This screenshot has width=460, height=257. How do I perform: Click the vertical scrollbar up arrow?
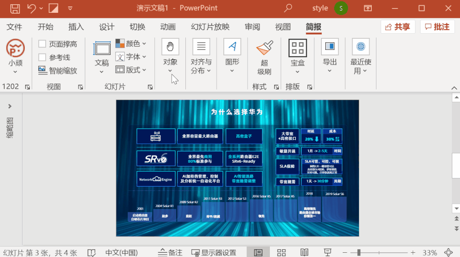pyautogui.click(x=456, y=98)
